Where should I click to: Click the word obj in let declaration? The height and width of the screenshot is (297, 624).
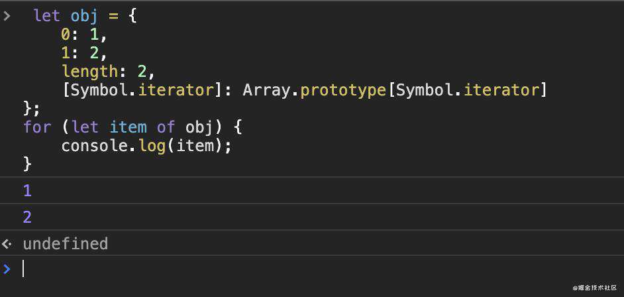83,17
